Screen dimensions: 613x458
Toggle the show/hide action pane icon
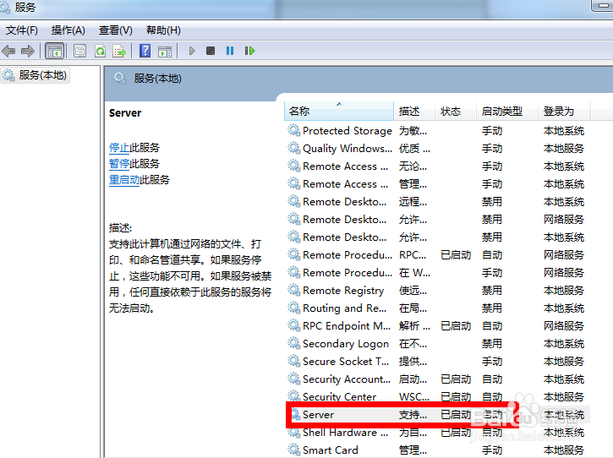(x=165, y=51)
